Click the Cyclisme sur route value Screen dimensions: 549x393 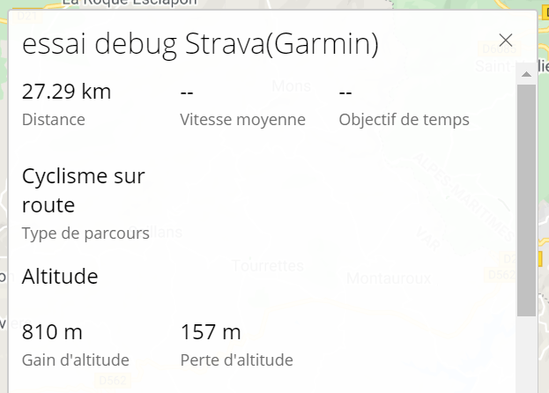click(x=83, y=190)
